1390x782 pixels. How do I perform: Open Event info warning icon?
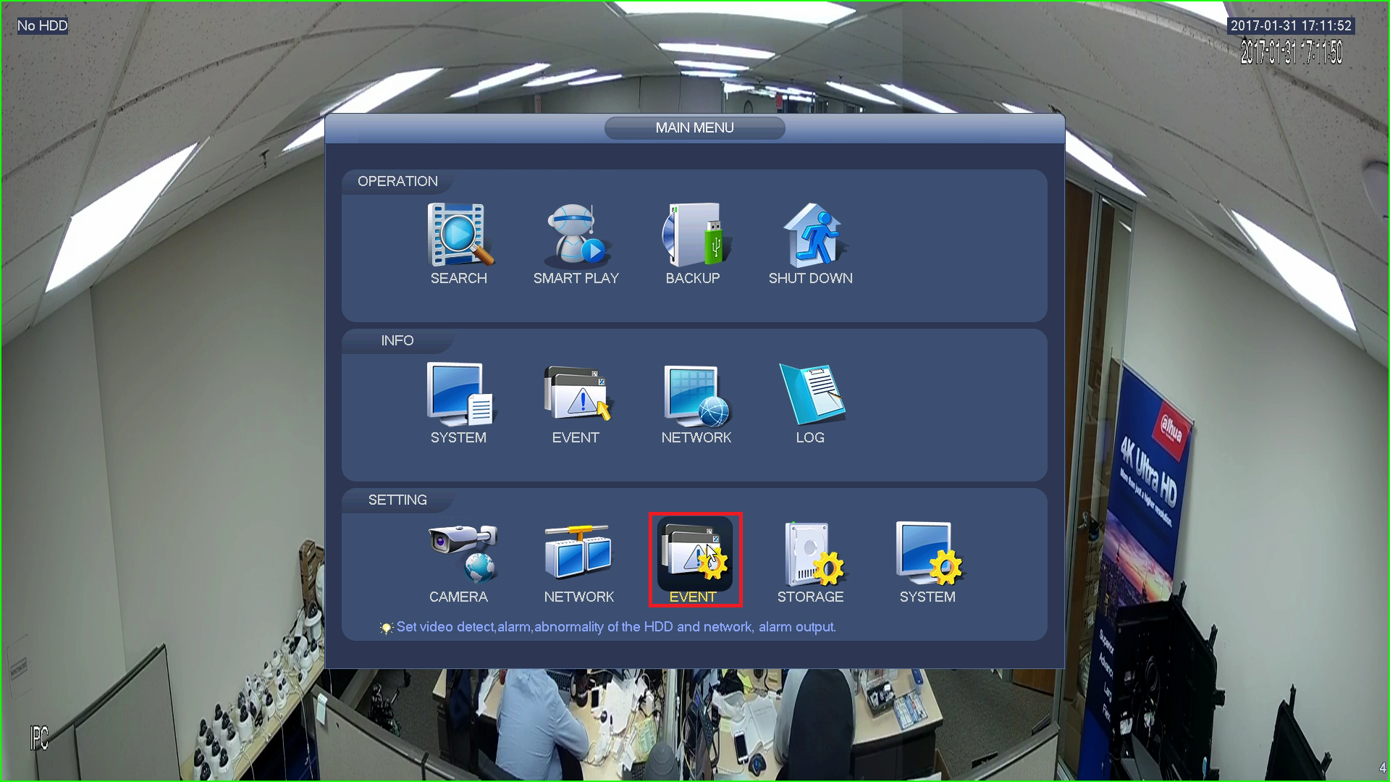576,395
